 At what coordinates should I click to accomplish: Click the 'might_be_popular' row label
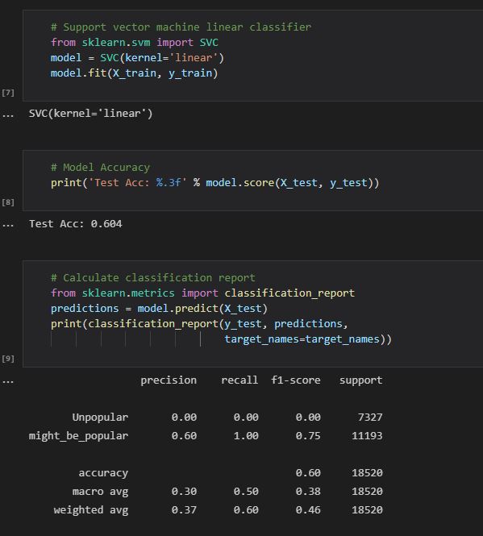tap(78, 436)
